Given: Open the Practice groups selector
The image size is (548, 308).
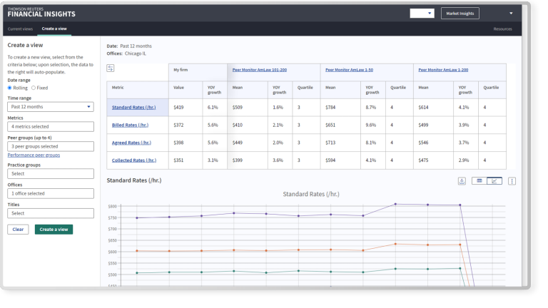Looking at the screenshot, I should 51,173.
